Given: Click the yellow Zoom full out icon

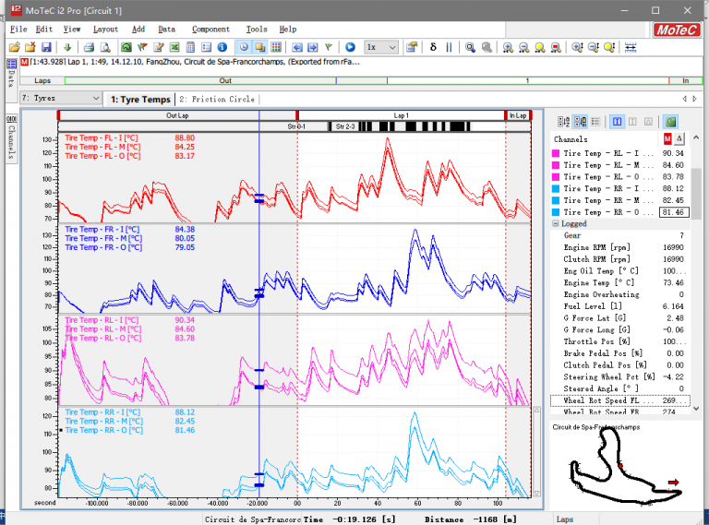Looking at the screenshot, I should coord(540,47).
